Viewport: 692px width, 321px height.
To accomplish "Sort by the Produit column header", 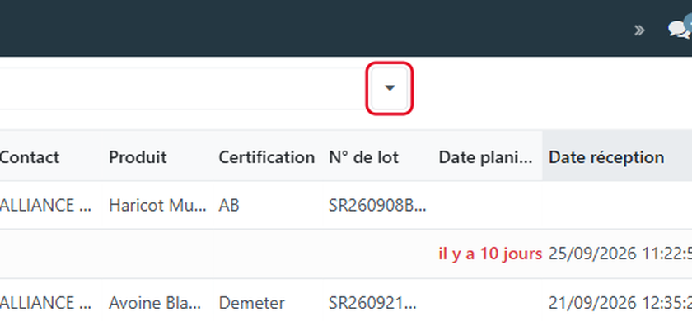I will pos(138,157).
